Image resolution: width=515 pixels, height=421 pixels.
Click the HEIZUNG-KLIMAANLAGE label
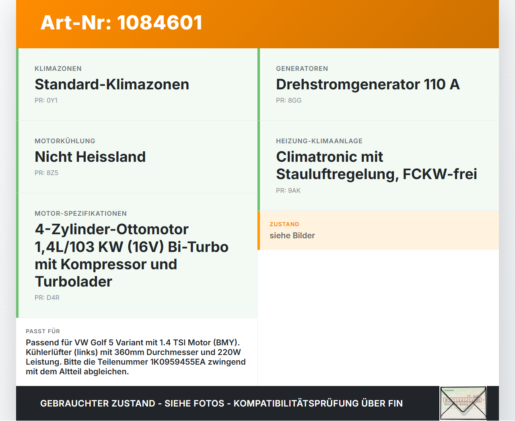tap(319, 141)
